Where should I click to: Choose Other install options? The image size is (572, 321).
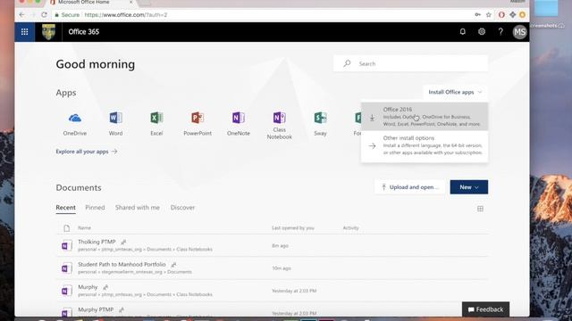(x=425, y=145)
